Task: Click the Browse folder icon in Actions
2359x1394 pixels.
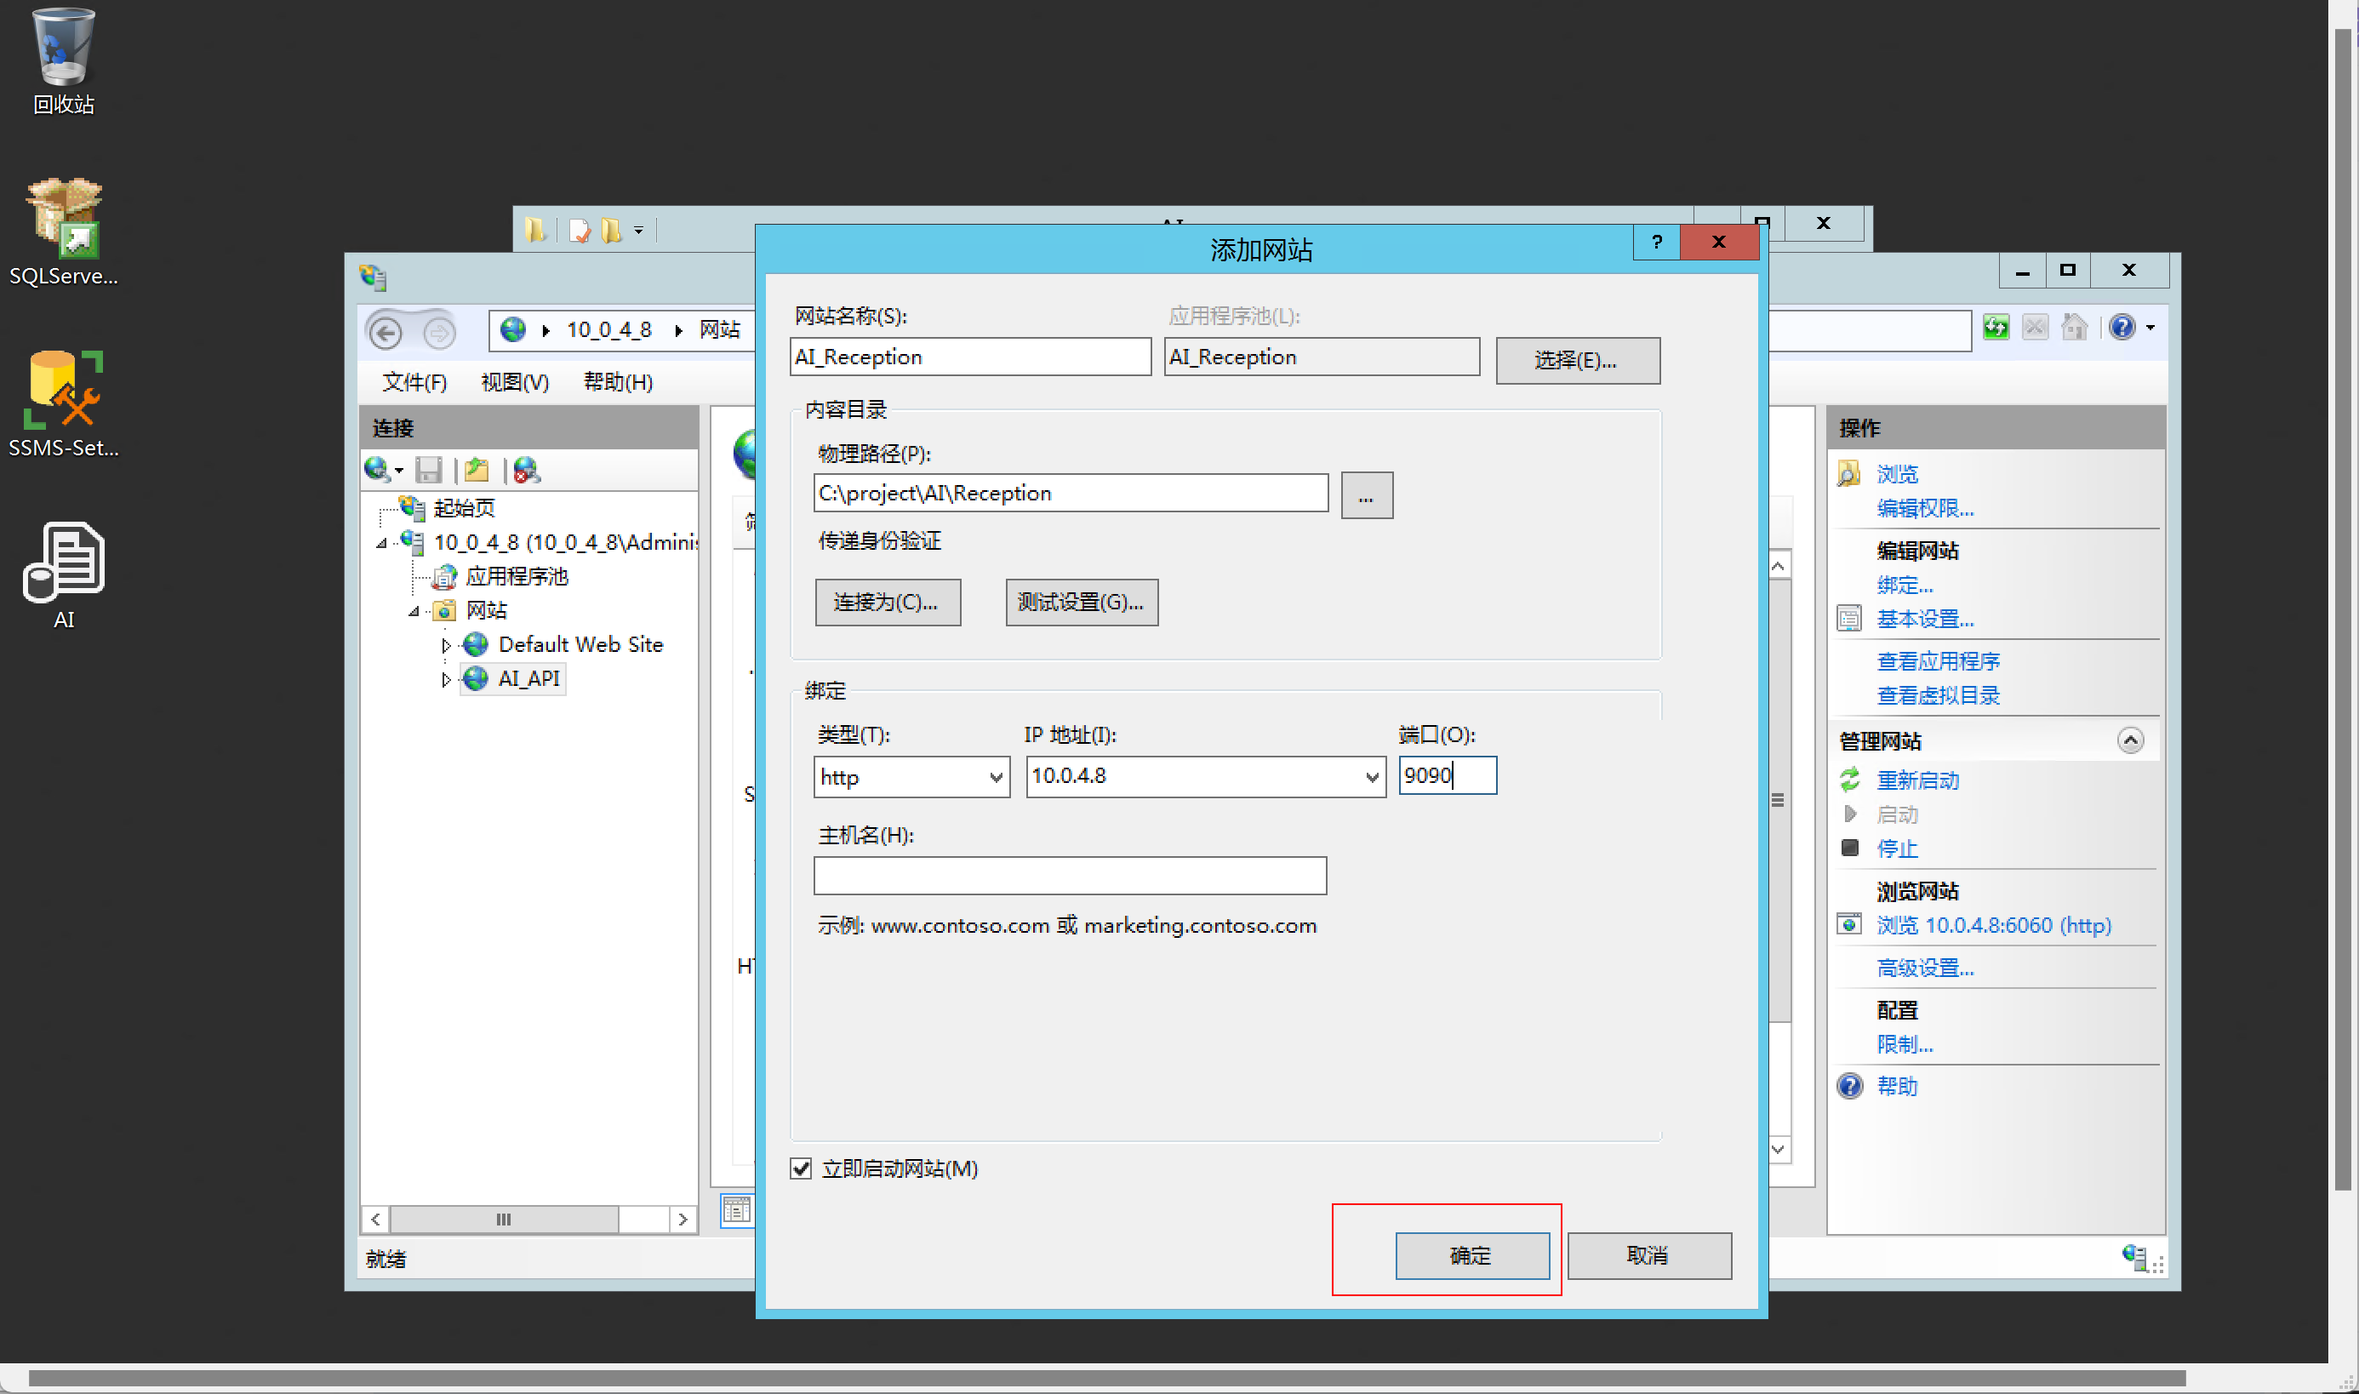Action: click(1849, 472)
